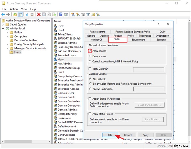The image size is (191, 149).
Task: Enable the Verify Caller-ID checkbox
Action: coord(90,69)
